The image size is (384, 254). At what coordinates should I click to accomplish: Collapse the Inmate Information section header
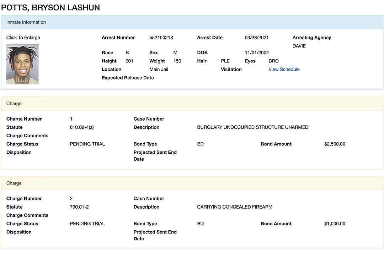click(x=26, y=22)
